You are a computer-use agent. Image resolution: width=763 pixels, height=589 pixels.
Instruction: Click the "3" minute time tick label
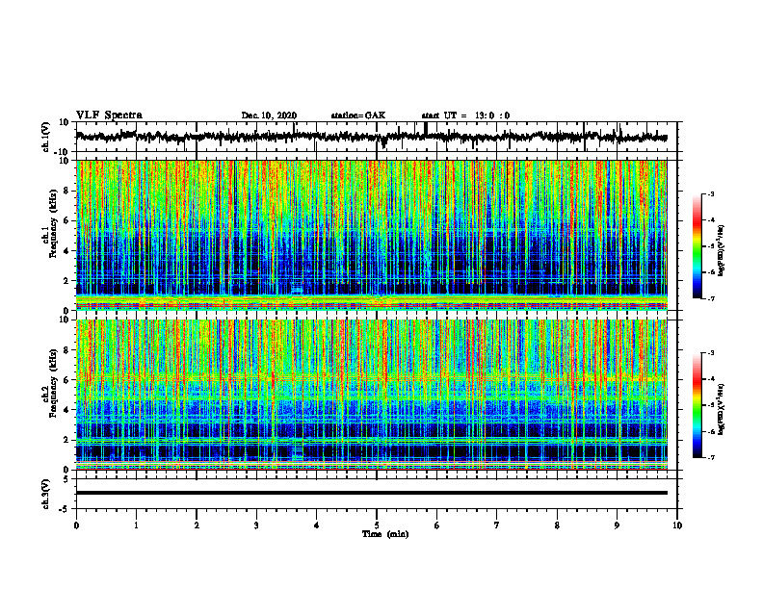[256, 525]
